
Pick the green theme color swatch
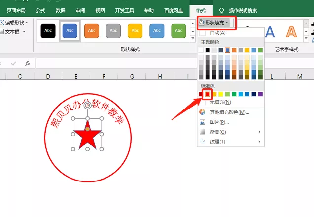(x=260, y=50)
